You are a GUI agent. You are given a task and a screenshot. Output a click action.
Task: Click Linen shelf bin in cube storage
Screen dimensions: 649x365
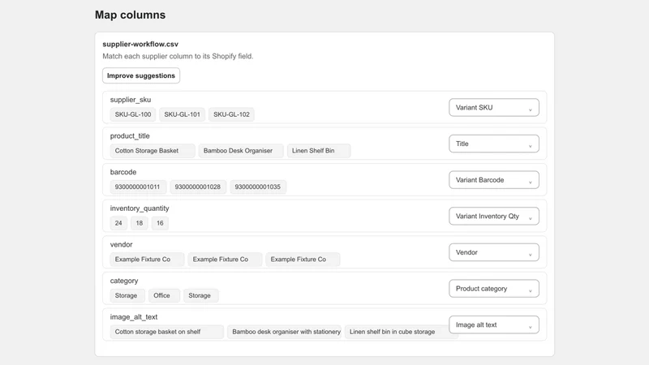[392, 332]
